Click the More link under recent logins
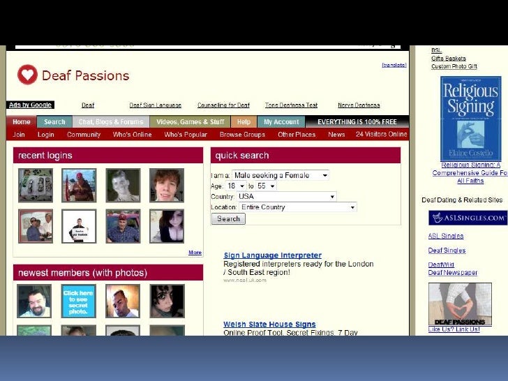 click(x=195, y=253)
